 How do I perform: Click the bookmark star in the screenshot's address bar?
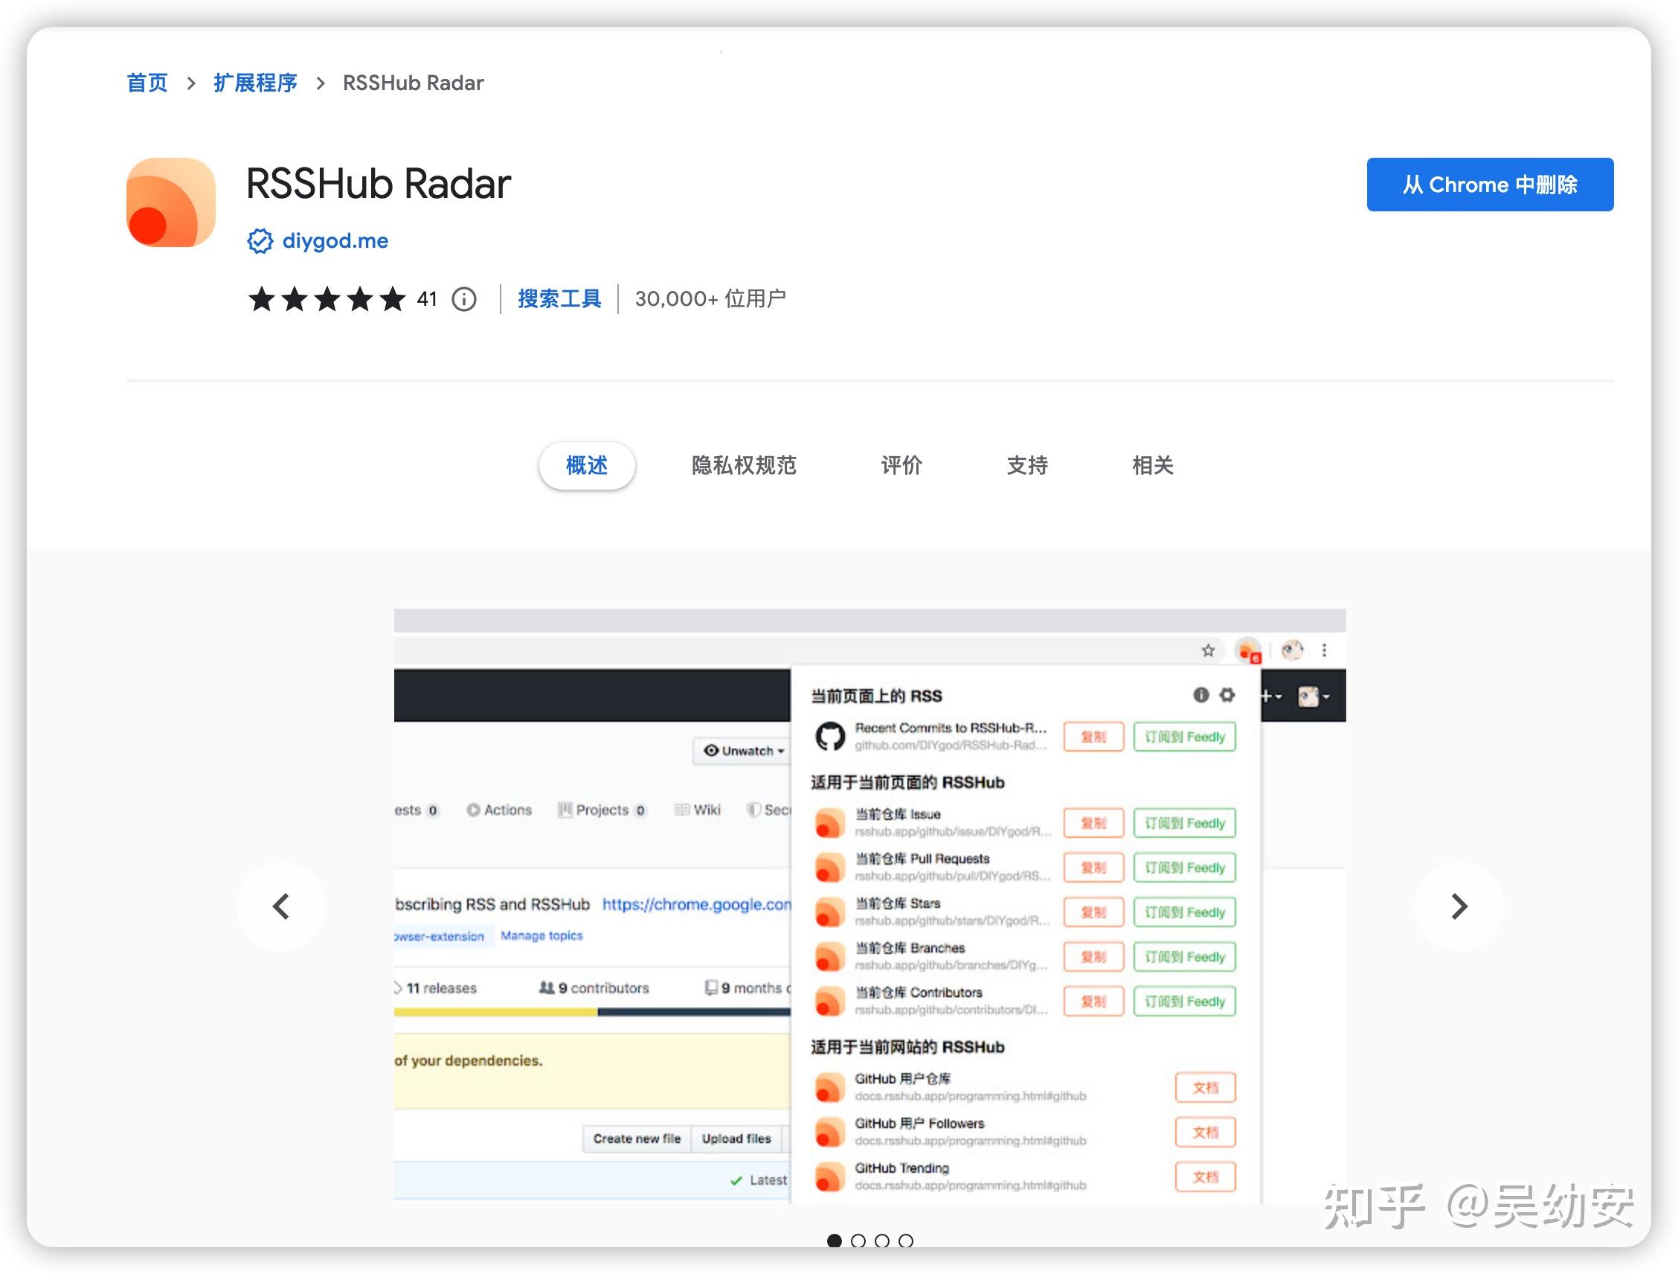point(1209,650)
